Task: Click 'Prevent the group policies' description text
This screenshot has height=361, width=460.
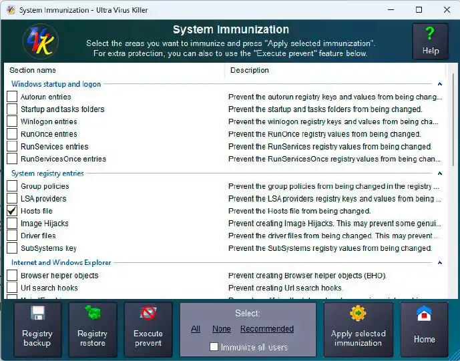Action: (x=334, y=186)
